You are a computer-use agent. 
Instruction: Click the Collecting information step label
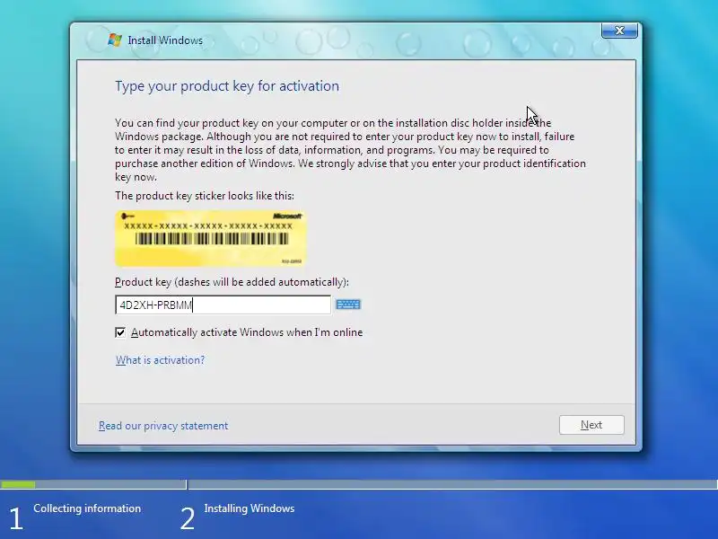[87, 508]
